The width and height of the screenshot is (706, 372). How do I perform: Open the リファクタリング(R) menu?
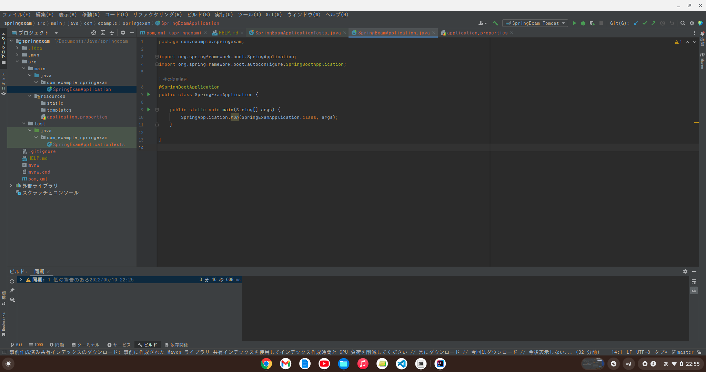[x=157, y=14]
